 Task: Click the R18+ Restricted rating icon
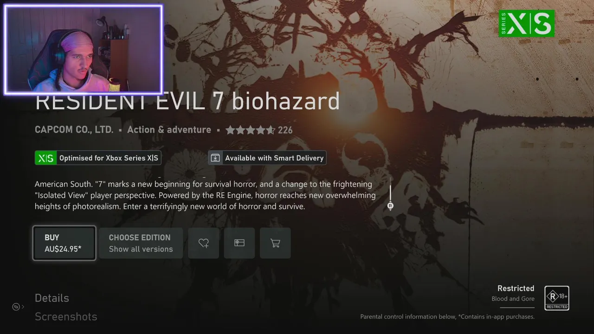557,298
